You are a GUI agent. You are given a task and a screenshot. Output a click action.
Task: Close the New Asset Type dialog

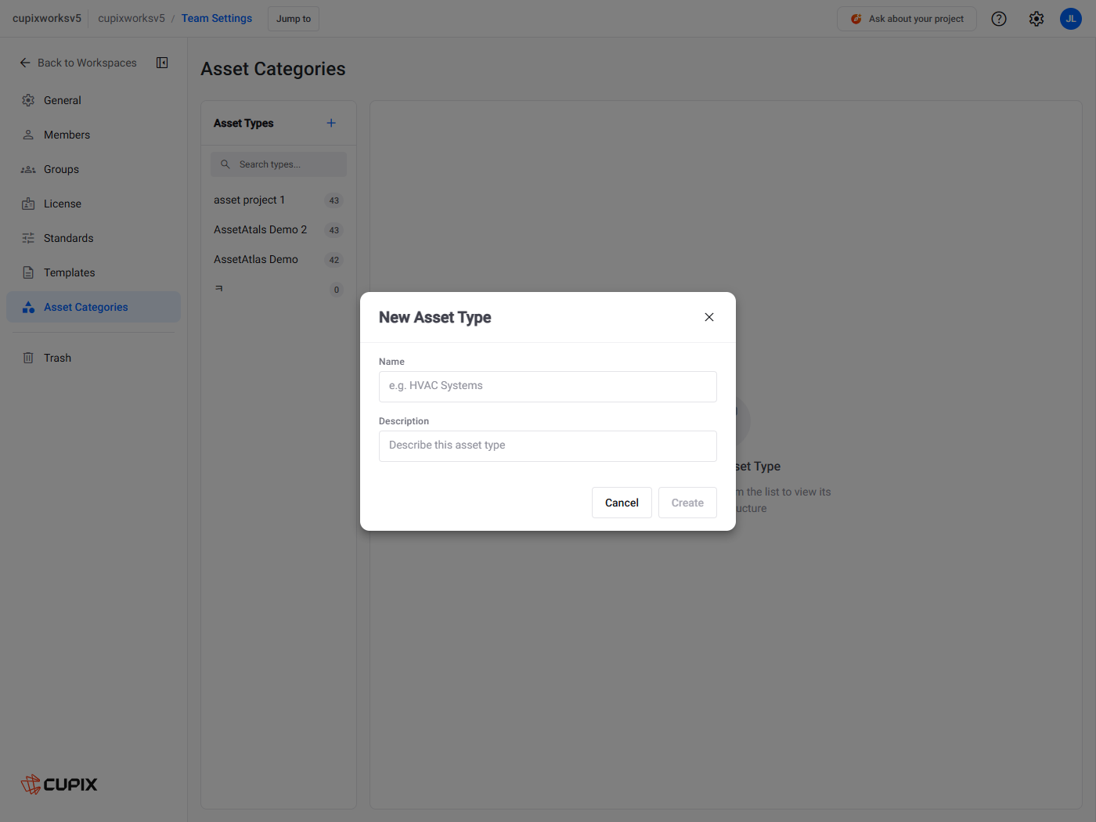(x=709, y=317)
